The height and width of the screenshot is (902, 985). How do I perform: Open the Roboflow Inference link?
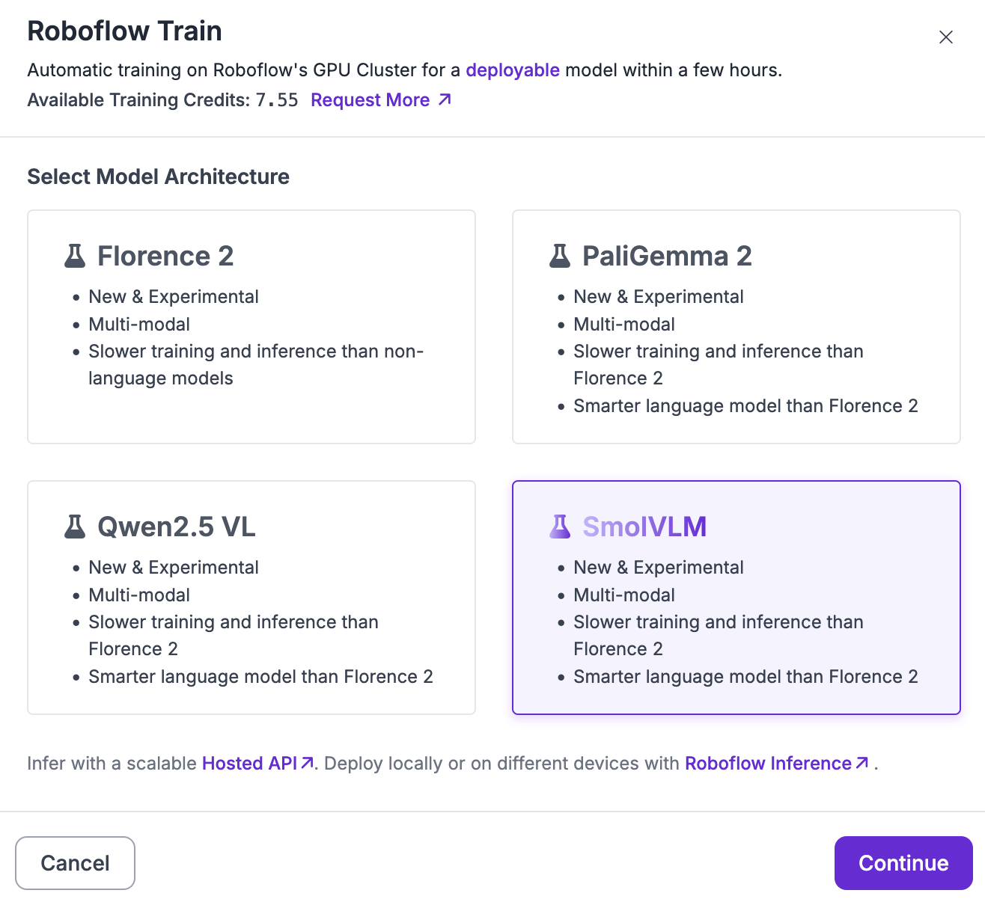pyautogui.click(x=768, y=764)
